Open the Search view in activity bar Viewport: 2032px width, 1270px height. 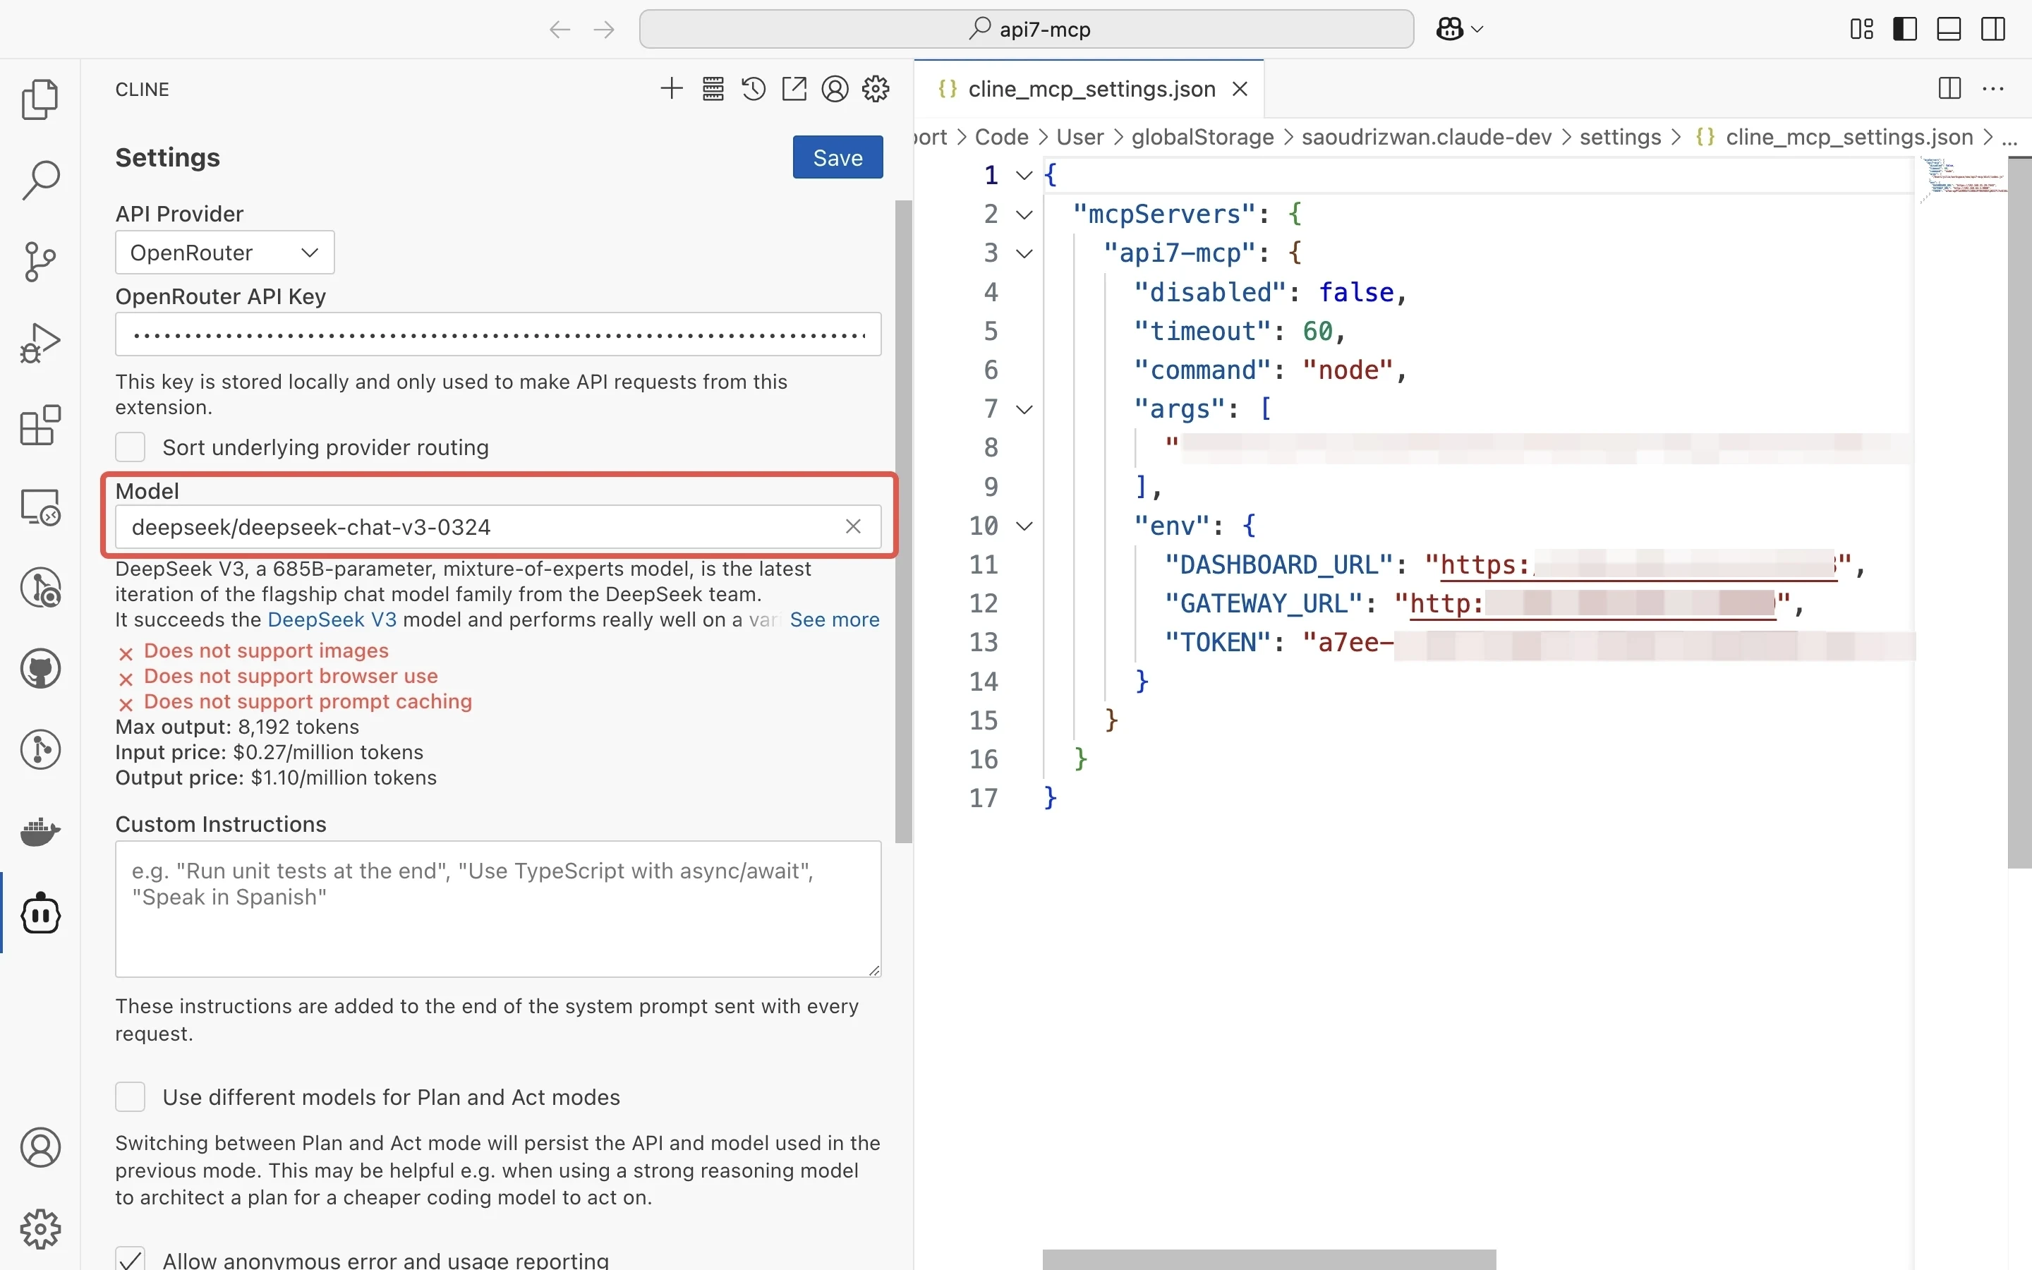click(x=40, y=181)
